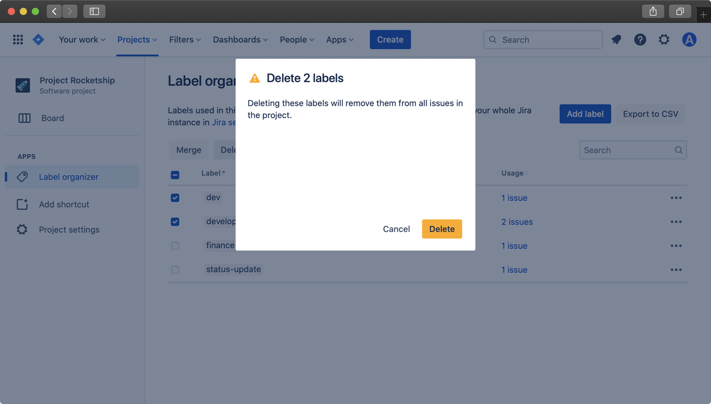Click the browser forward arrow
This screenshot has height=404, width=711.
(70, 11)
